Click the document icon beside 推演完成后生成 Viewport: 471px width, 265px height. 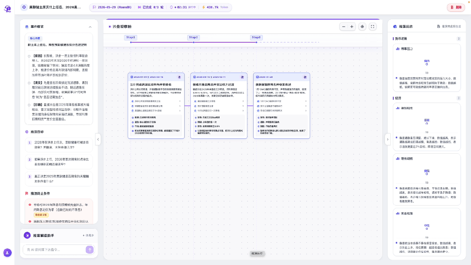tap(439, 27)
